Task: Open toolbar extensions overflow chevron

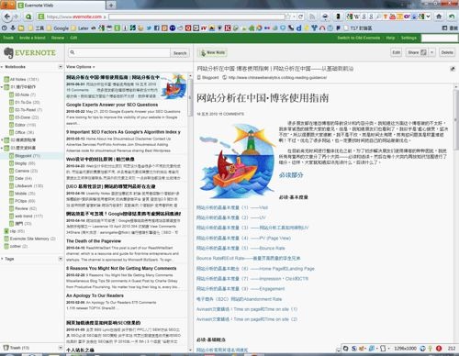Action: tap(428, 17)
